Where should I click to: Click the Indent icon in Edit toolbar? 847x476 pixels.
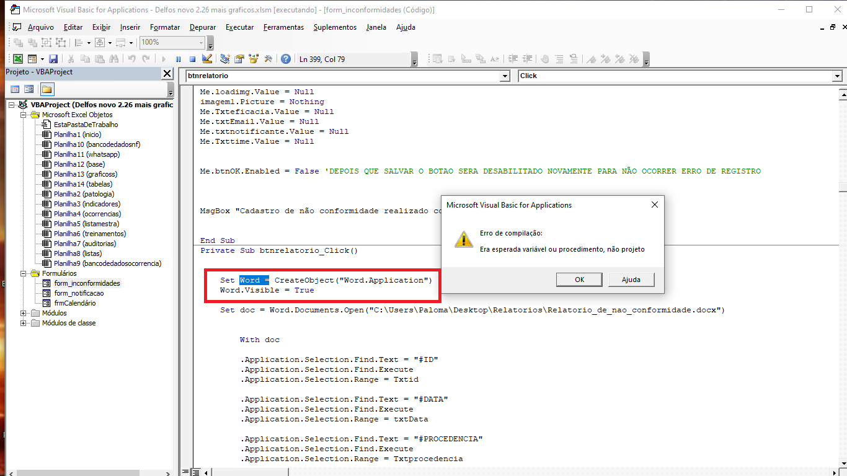(513, 59)
